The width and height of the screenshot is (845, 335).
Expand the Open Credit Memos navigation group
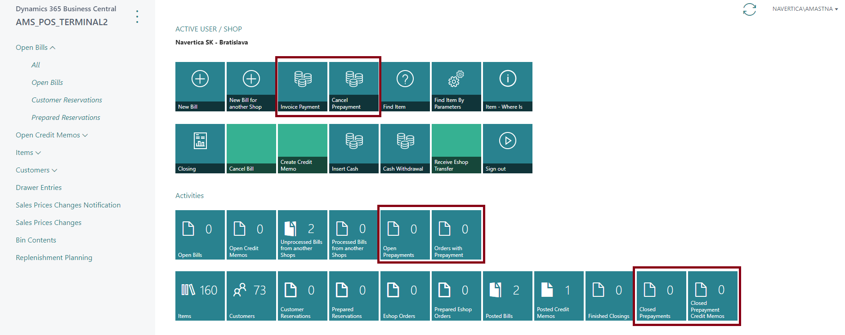52,135
